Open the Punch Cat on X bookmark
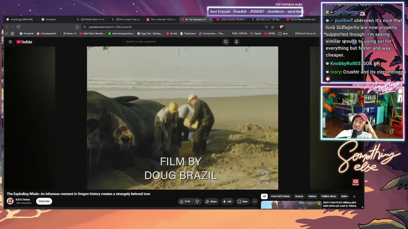The width and height of the screenshot is (408, 229). click(x=304, y=33)
